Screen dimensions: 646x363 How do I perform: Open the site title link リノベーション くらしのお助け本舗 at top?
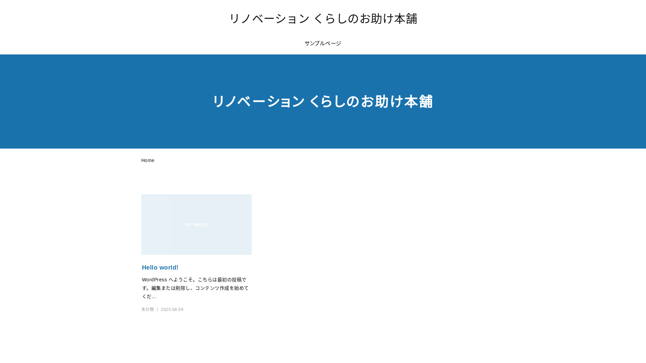pos(323,18)
